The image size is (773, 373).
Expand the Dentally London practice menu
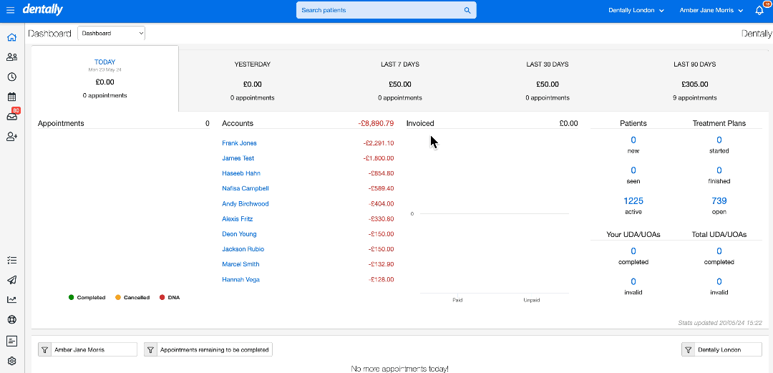[636, 10]
